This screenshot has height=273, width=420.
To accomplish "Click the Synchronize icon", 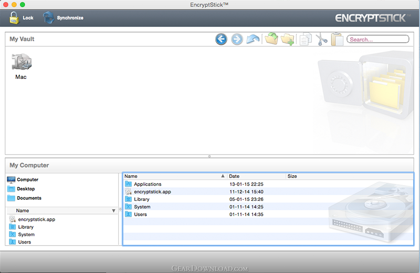I will [x=48, y=17].
